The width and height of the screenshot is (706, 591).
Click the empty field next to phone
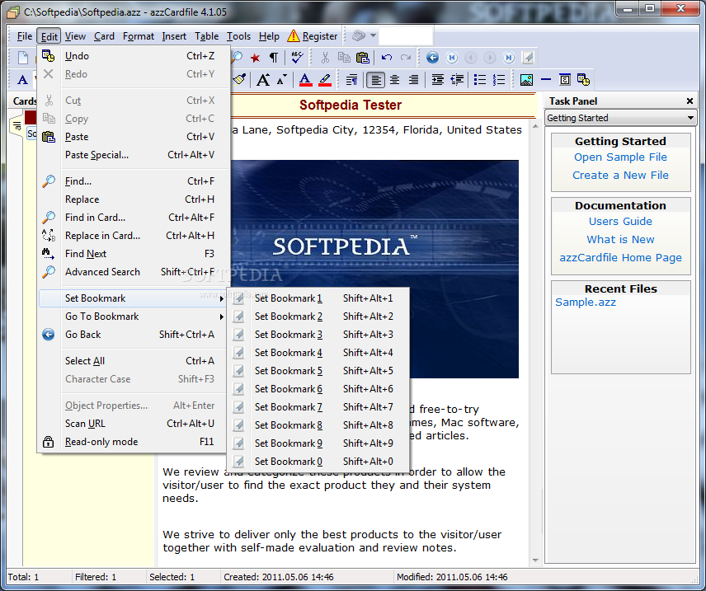click(406, 35)
